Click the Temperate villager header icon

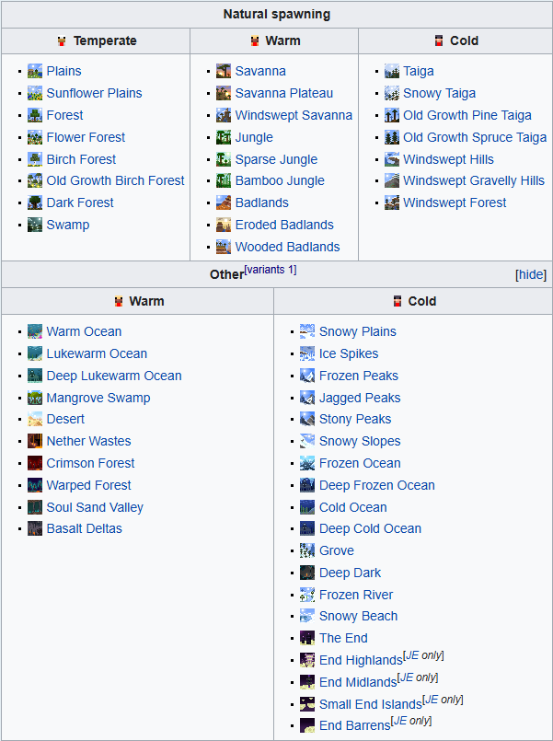pos(62,41)
